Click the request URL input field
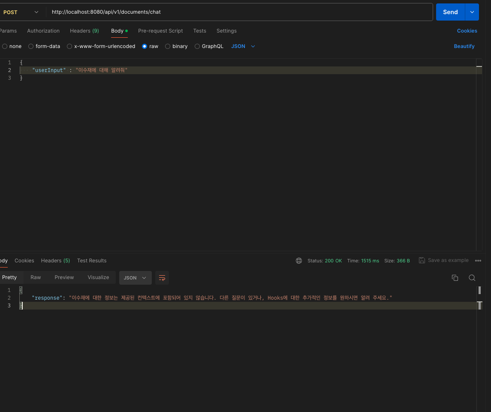The height and width of the screenshot is (412, 491). click(239, 12)
